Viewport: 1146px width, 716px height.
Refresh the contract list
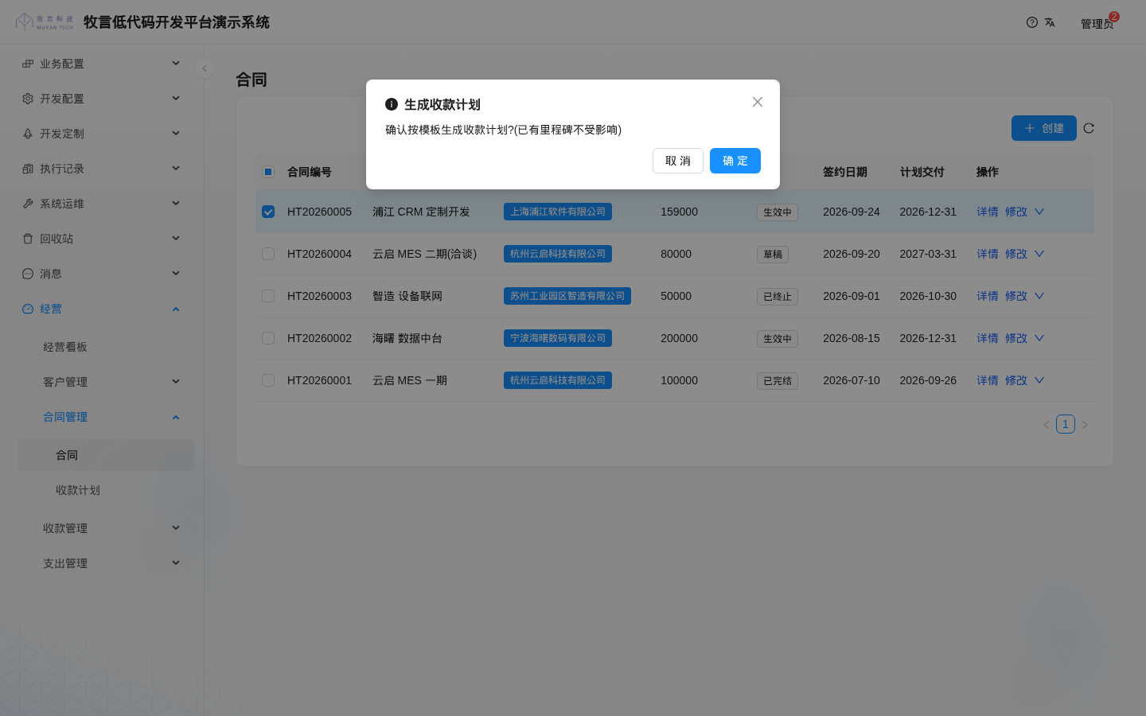point(1089,128)
